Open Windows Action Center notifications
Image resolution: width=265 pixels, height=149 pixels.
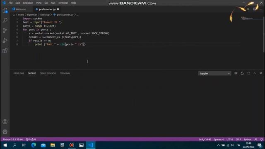pyautogui.click(x=260, y=145)
